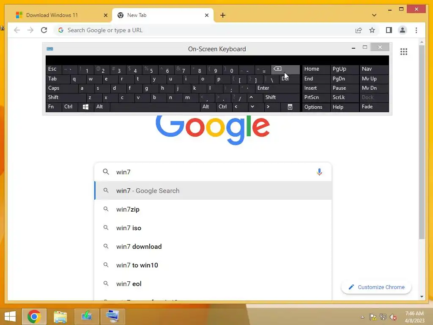Switch to Download Windows 11 tab

[59, 15]
